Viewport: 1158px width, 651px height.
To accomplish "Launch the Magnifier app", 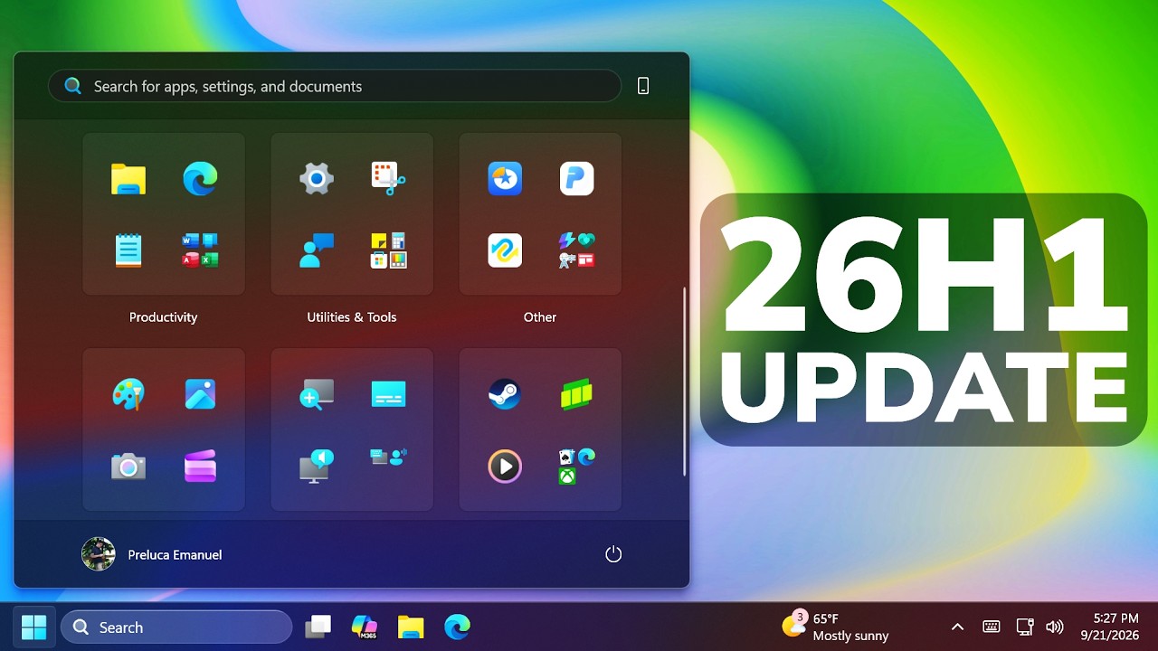I will 317,394.
